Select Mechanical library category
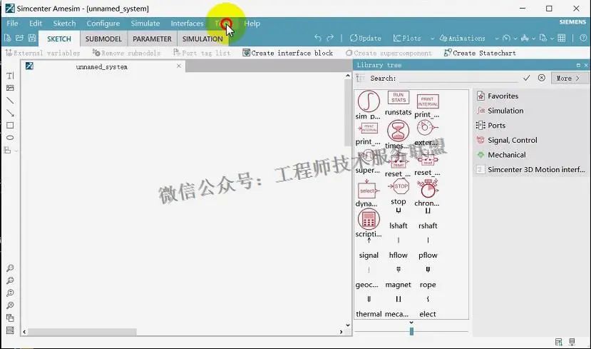Viewport: 591px width, 349px height. click(x=507, y=155)
